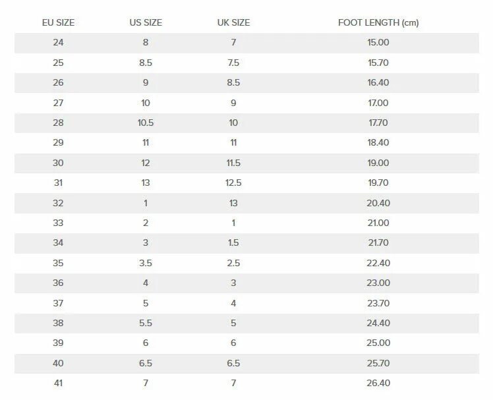Click foot length 25.00 cell
493x400 pixels.
pyautogui.click(x=378, y=343)
